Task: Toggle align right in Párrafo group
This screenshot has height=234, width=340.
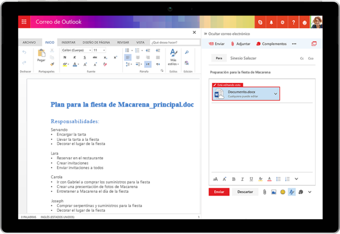Action: click(148, 58)
